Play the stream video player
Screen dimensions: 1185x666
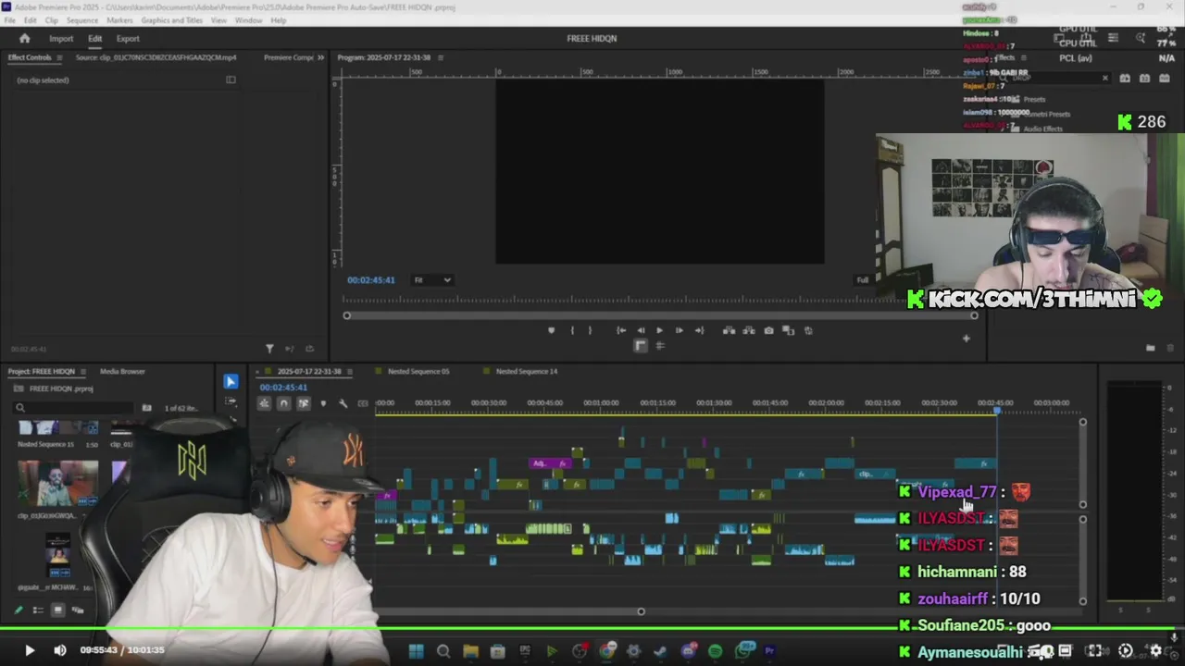click(29, 650)
